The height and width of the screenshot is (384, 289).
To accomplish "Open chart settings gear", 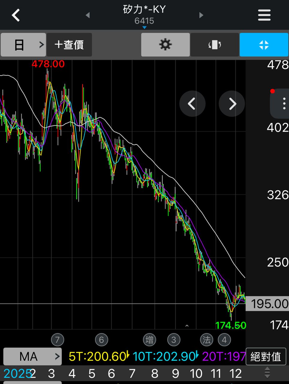I will point(165,45).
